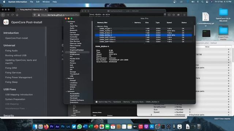Open Finder from the Dock

(x=35, y=127)
